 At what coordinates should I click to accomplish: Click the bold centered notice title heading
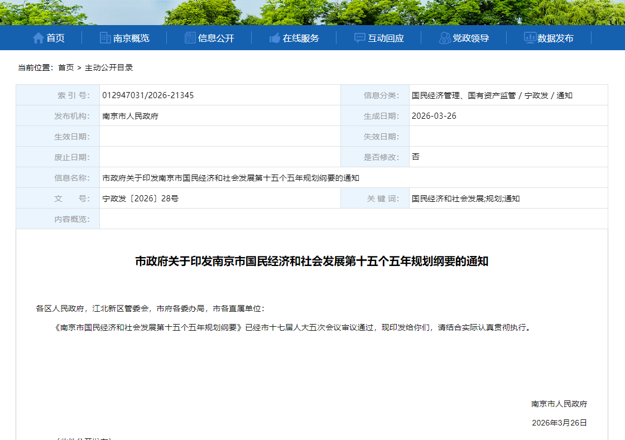[x=312, y=261]
